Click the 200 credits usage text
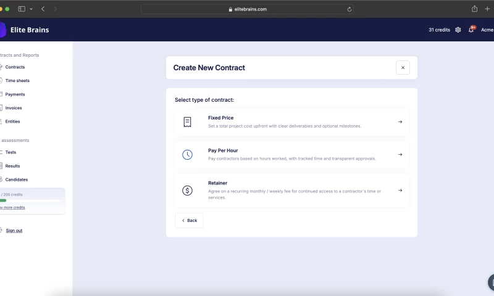This screenshot has height=296, width=494. pyautogui.click(x=12, y=194)
